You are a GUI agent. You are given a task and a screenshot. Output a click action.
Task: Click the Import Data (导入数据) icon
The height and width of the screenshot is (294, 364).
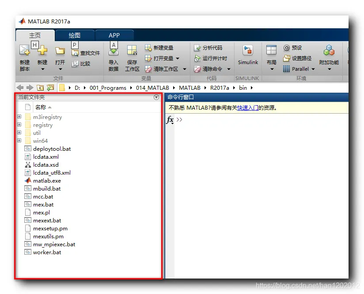click(x=114, y=51)
